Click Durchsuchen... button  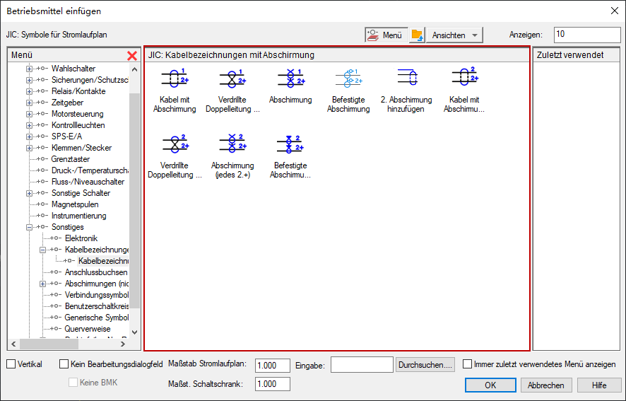425,365
